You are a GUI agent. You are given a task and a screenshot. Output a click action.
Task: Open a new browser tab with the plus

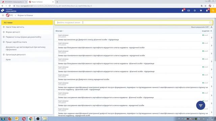click(57, 2)
